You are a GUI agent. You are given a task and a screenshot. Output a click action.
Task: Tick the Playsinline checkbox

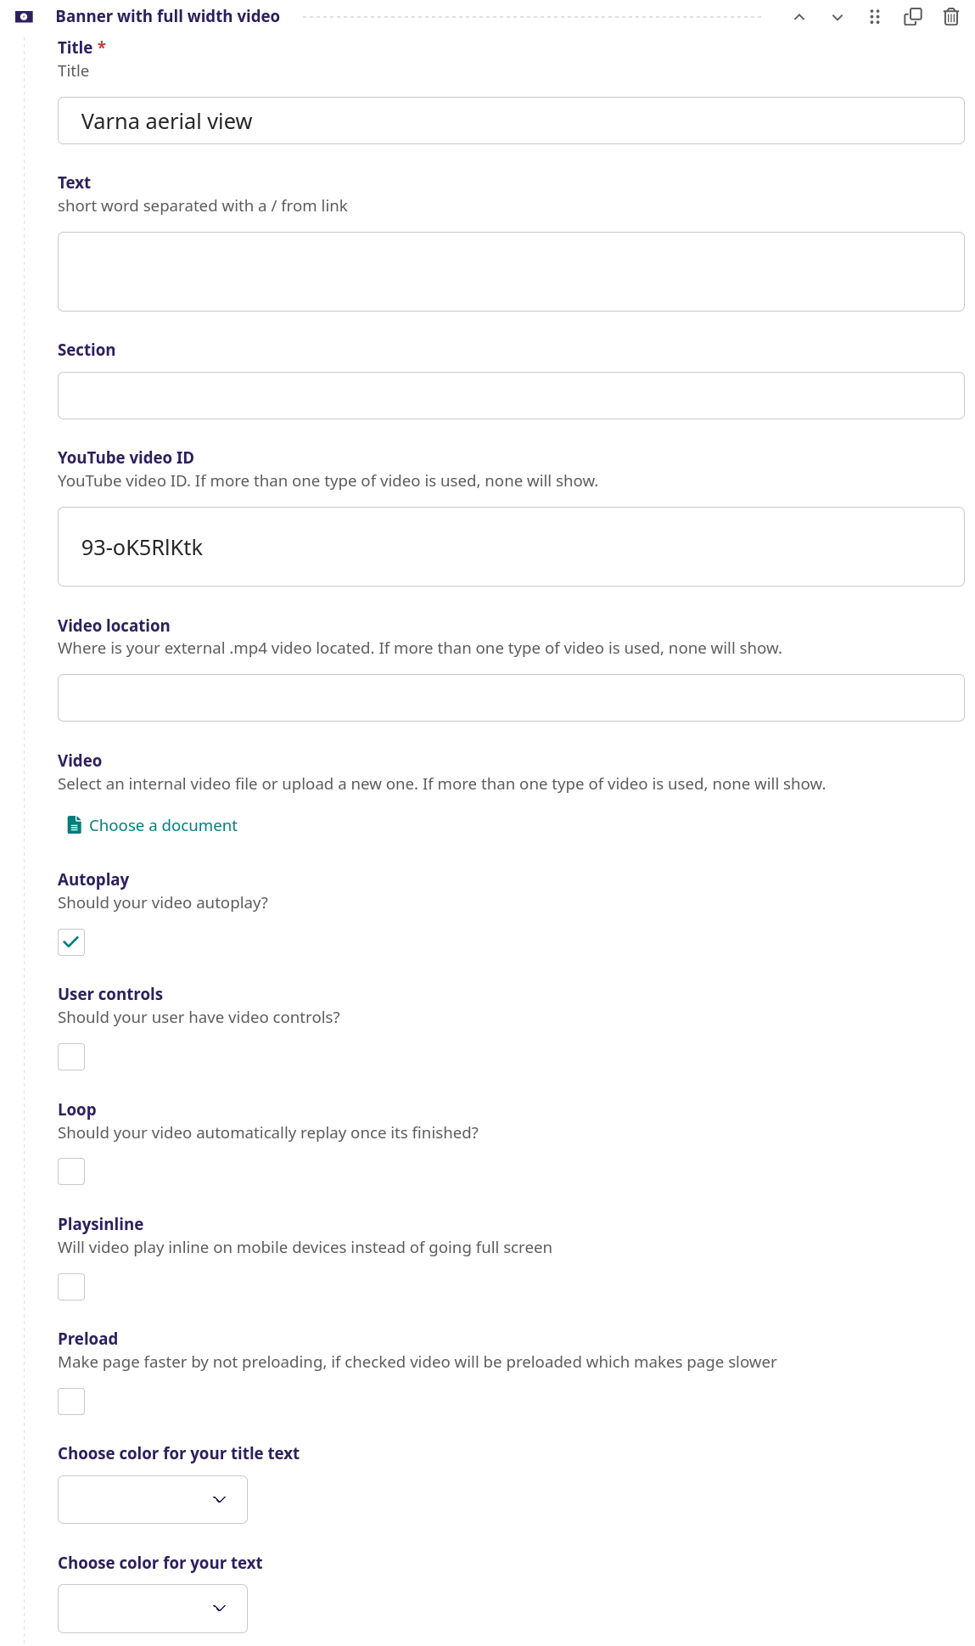tap(71, 1287)
